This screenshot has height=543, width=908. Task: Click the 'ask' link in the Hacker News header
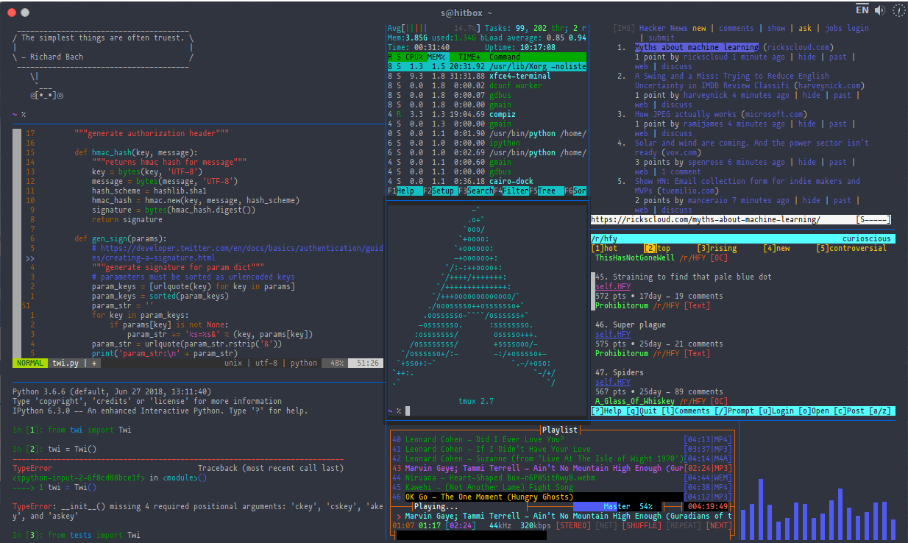805,29
